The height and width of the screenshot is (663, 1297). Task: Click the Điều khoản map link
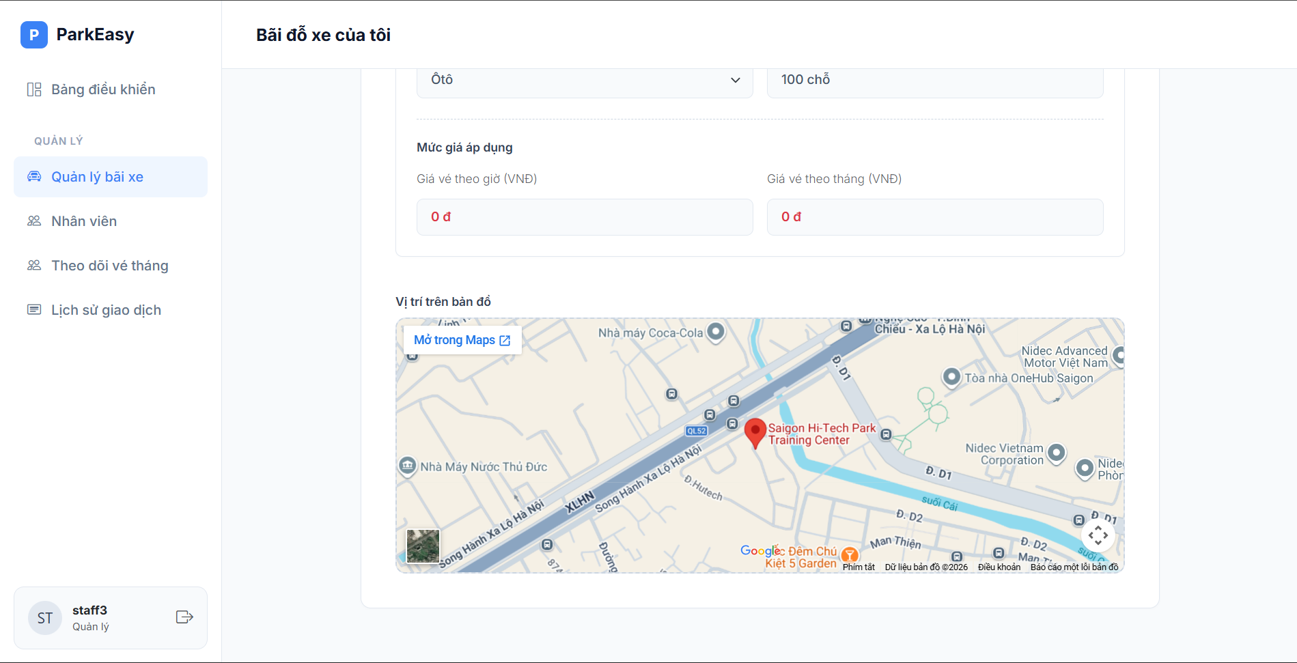(x=999, y=567)
